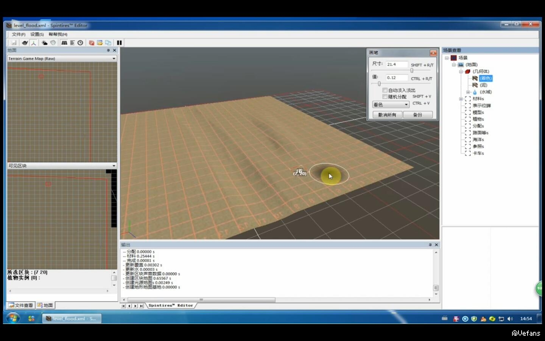The image size is (545, 341).
Task: Click the text lines list icon
Action: (x=72, y=43)
